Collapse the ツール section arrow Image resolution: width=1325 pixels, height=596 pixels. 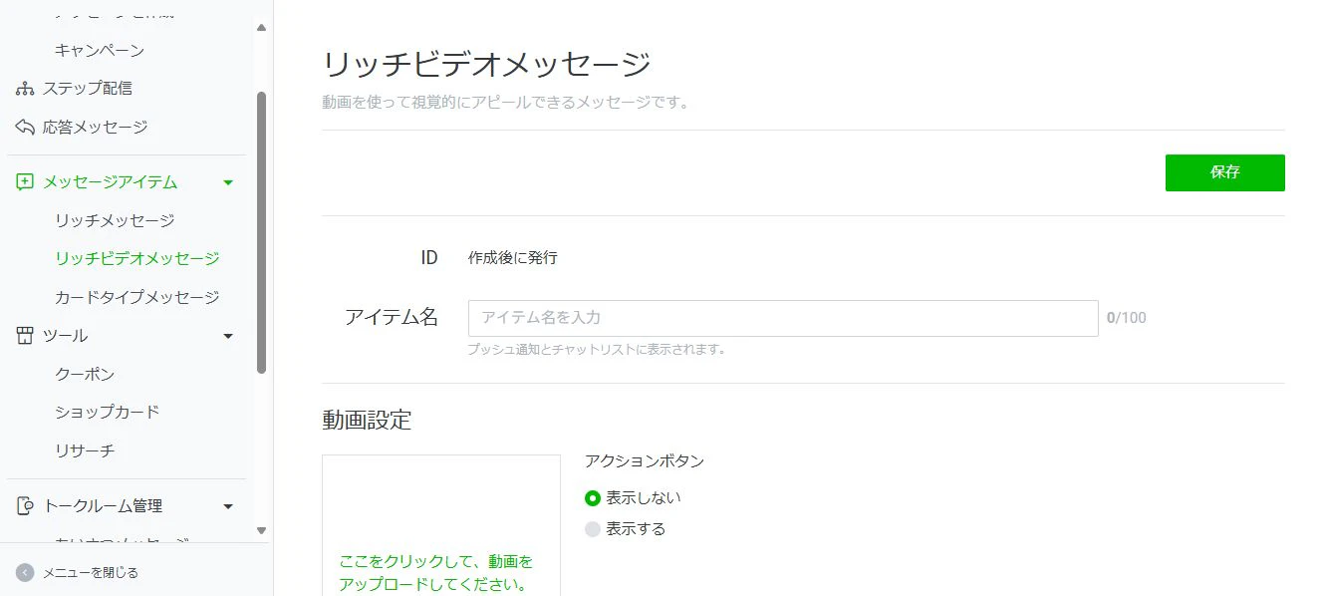pos(228,336)
